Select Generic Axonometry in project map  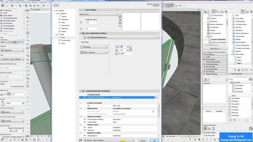tap(219, 42)
